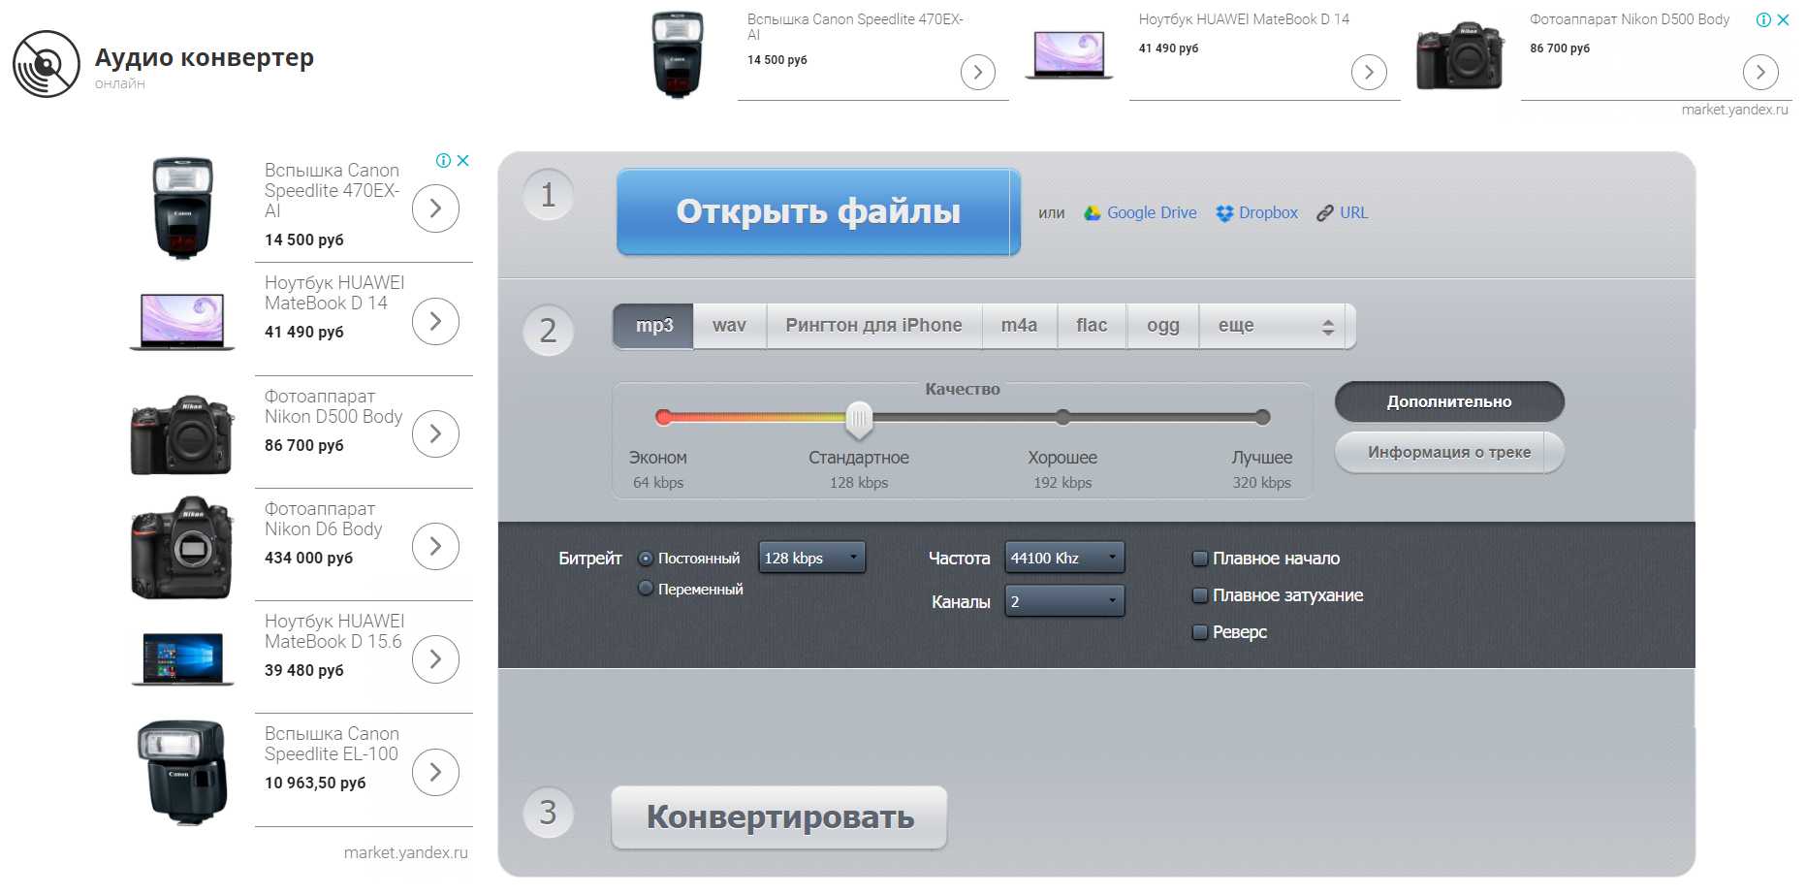
Task: Click the URL chain-link icon
Action: tap(1325, 213)
